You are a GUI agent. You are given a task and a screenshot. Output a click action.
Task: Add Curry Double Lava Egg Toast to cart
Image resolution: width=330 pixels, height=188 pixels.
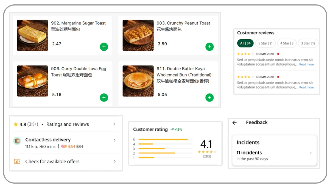point(104,98)
